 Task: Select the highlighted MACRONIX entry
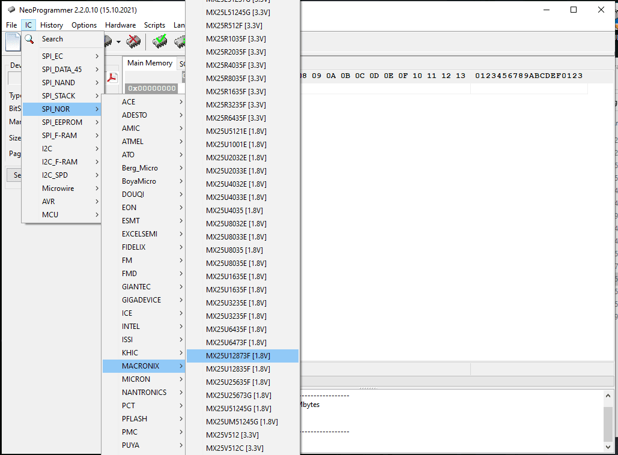pyautogui.click(x=144, y=366)
